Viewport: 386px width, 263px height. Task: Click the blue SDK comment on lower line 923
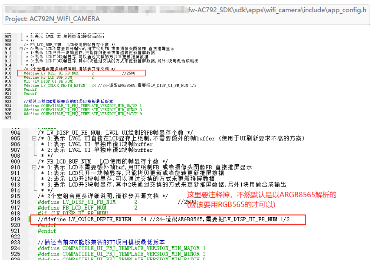(x=101, y=242)
